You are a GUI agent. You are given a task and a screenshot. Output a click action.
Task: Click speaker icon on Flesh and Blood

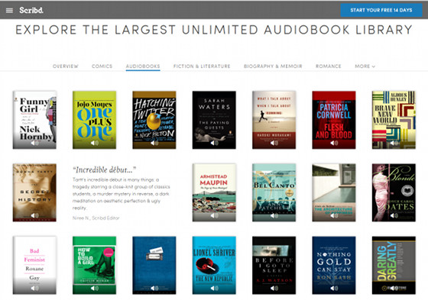coord(334,143)
